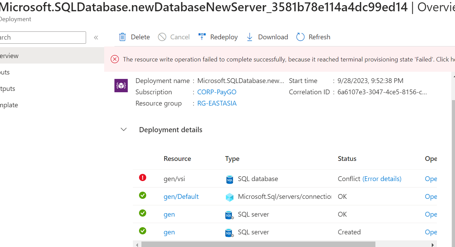Click the Refresh icon
The width and height of the screenshot is (455, 247).
point(300,37)
